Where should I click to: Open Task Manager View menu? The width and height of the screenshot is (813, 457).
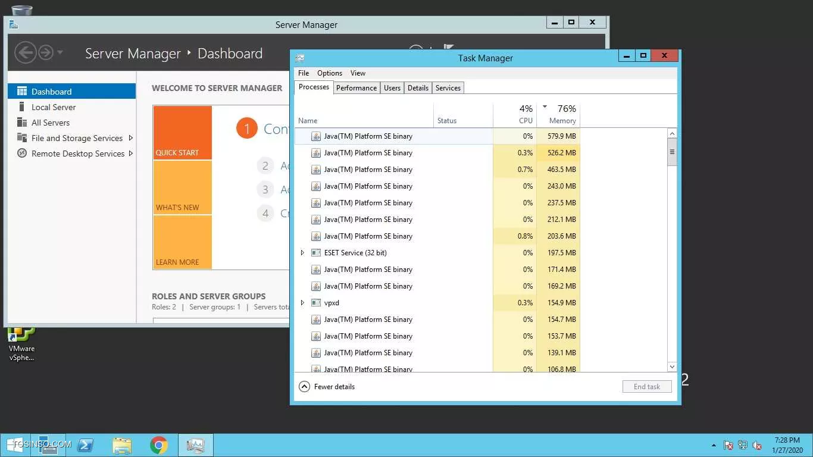coord(358,73)
